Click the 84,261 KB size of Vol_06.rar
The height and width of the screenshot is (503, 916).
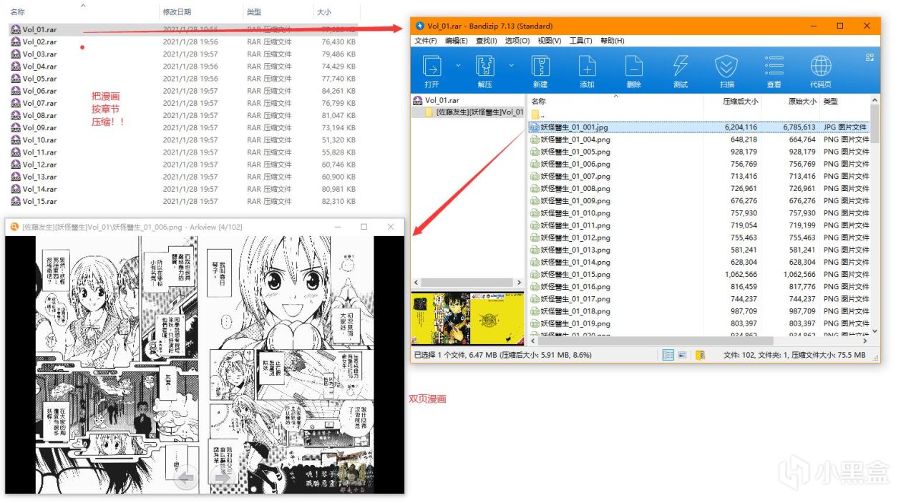[338, 91]
